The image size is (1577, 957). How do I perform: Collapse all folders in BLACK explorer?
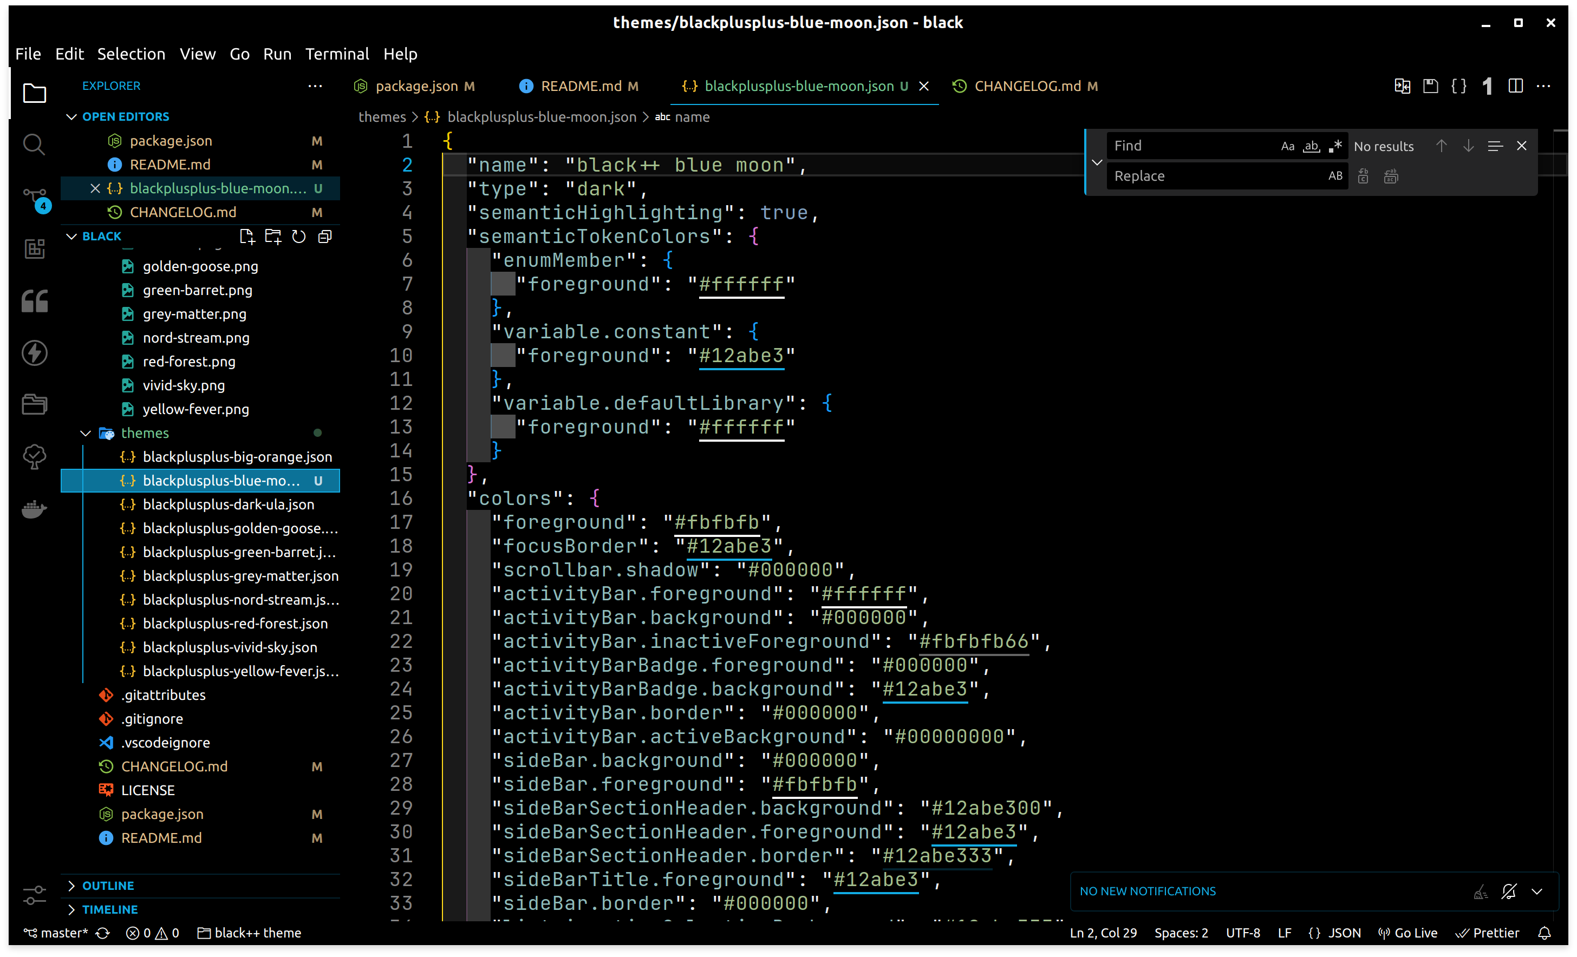pos(325,237)
